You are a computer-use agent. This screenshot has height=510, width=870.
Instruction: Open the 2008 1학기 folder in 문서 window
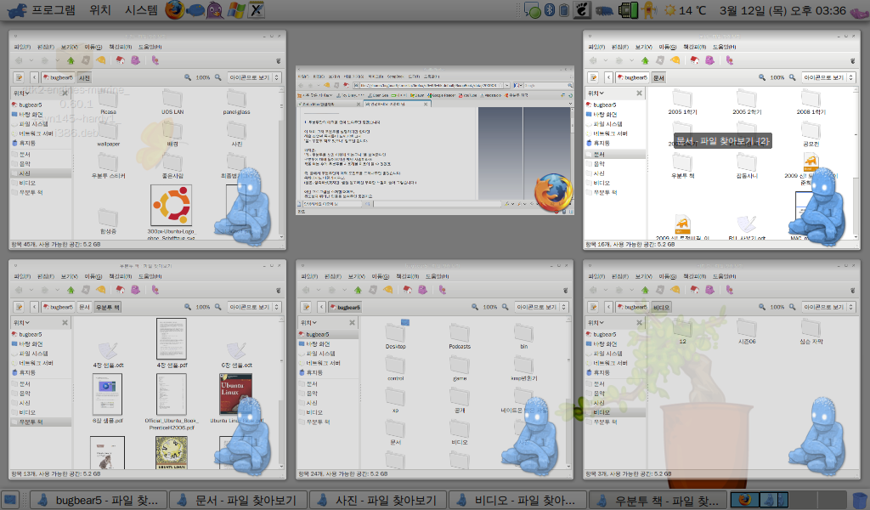(811, 103)
